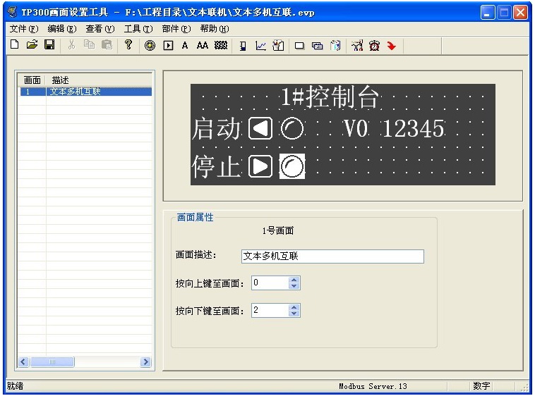Click the question mark help icon
The height and width of the screenshot is (396, 535).
pyautogui.click(x=128, y=45)
